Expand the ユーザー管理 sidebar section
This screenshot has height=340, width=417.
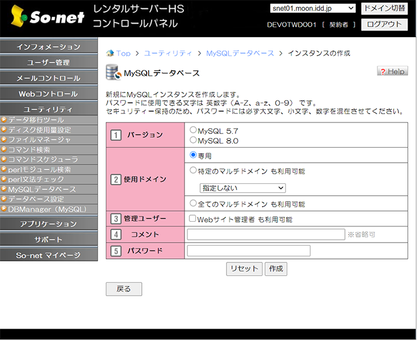coord(49,62)
